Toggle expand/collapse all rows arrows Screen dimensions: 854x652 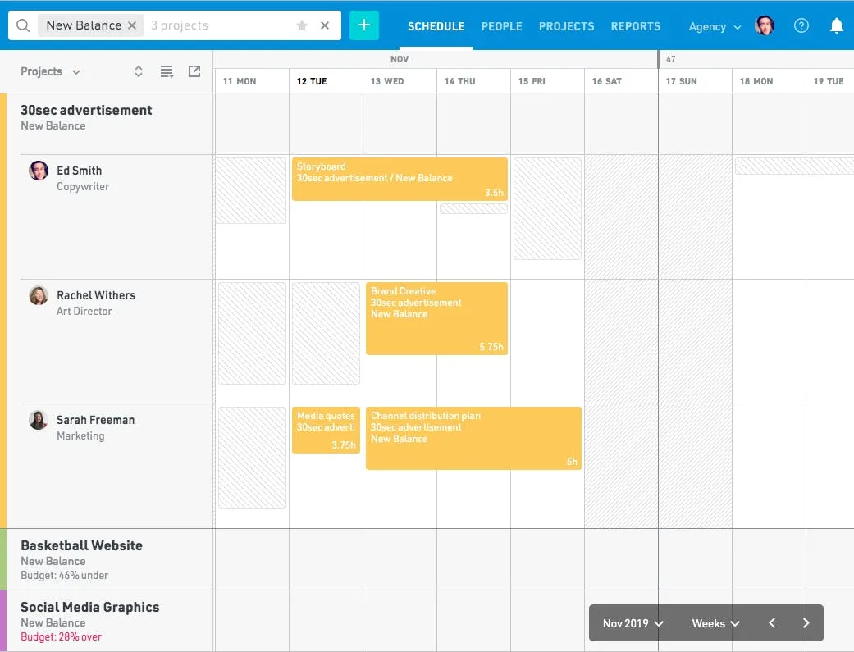[139, 71]
